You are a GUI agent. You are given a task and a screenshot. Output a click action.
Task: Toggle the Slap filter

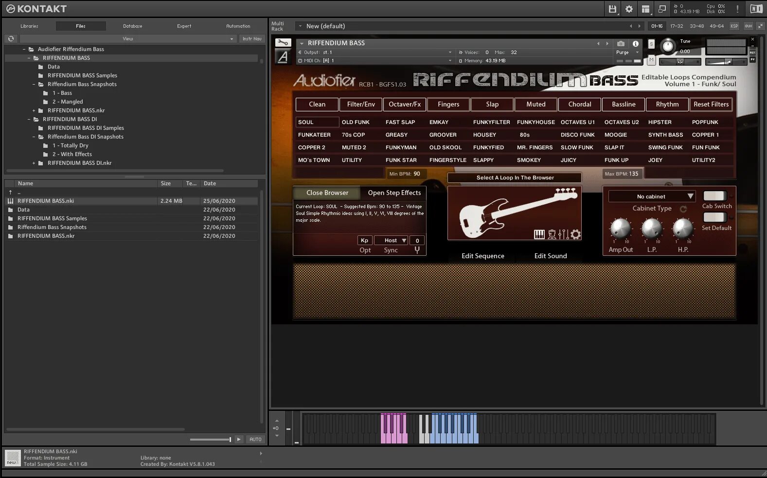492,104
